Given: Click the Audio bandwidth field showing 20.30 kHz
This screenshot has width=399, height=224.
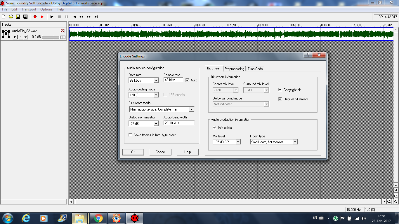Looking at the screenshot, I should point(179,123).
